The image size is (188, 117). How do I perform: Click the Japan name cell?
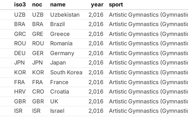pyautogui.click(x=58, y=63)
